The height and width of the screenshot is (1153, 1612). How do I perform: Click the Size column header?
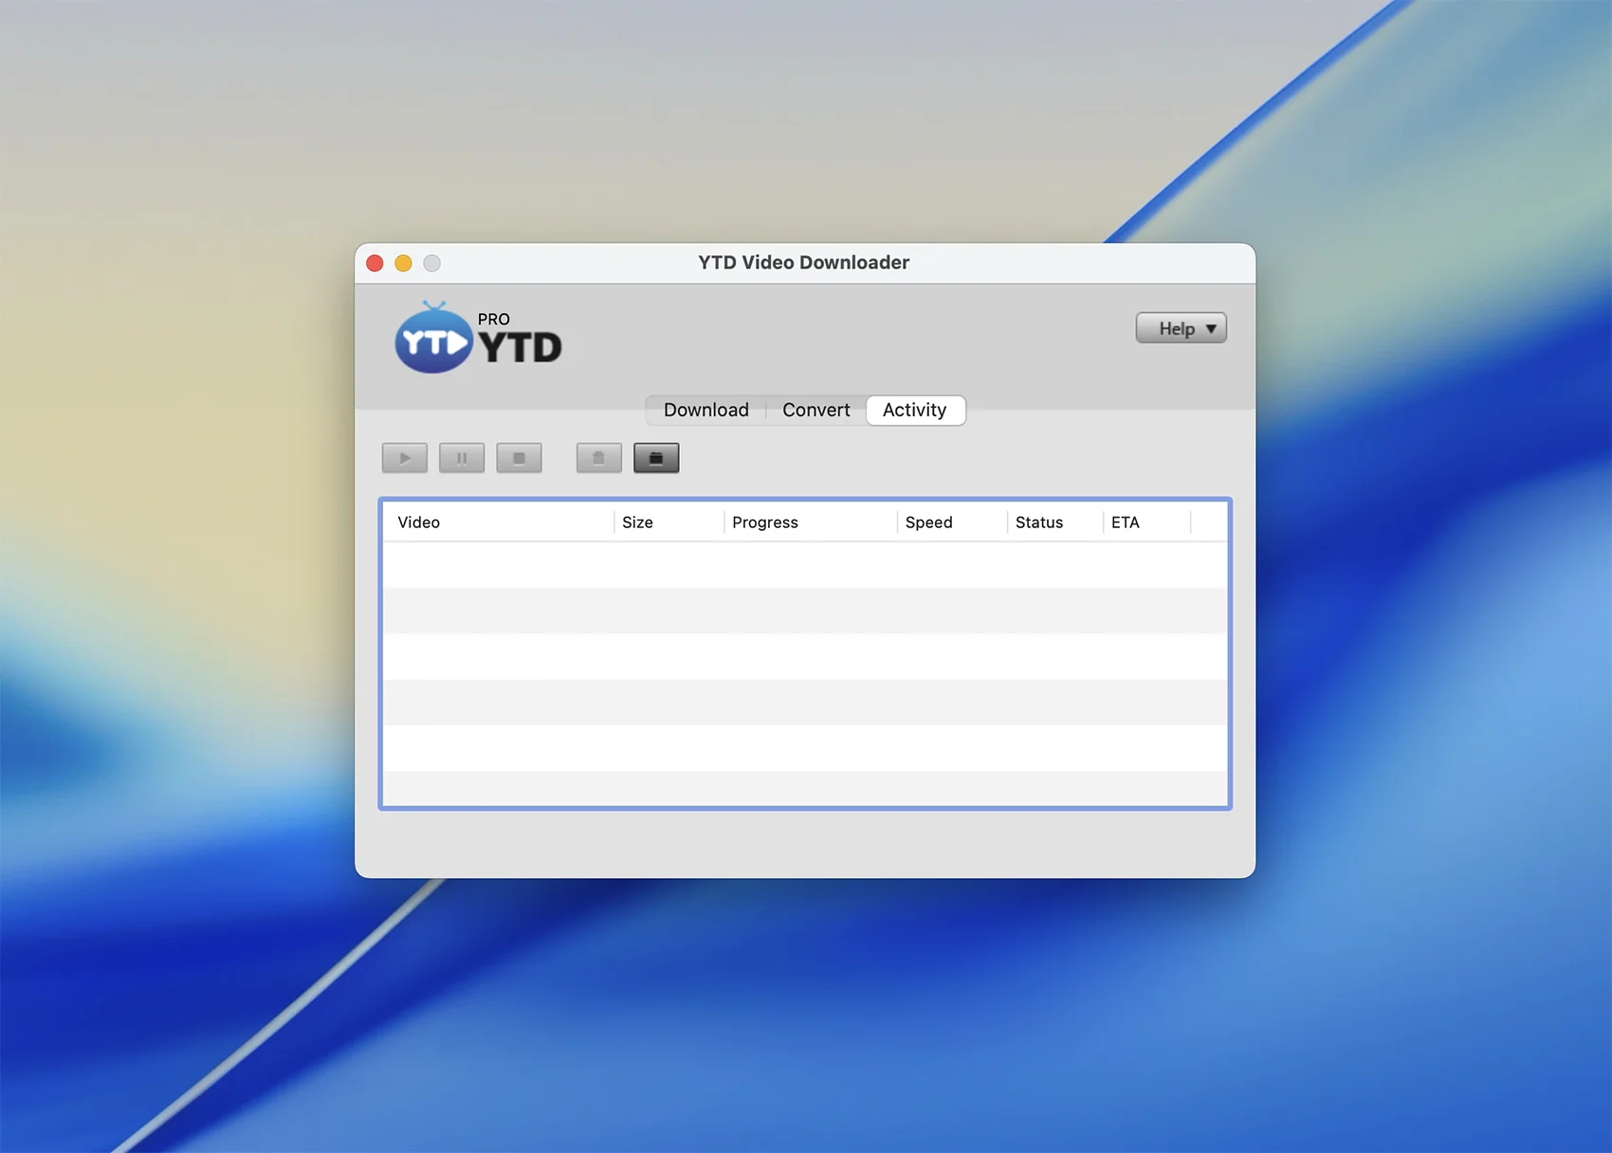coord(637,522)
